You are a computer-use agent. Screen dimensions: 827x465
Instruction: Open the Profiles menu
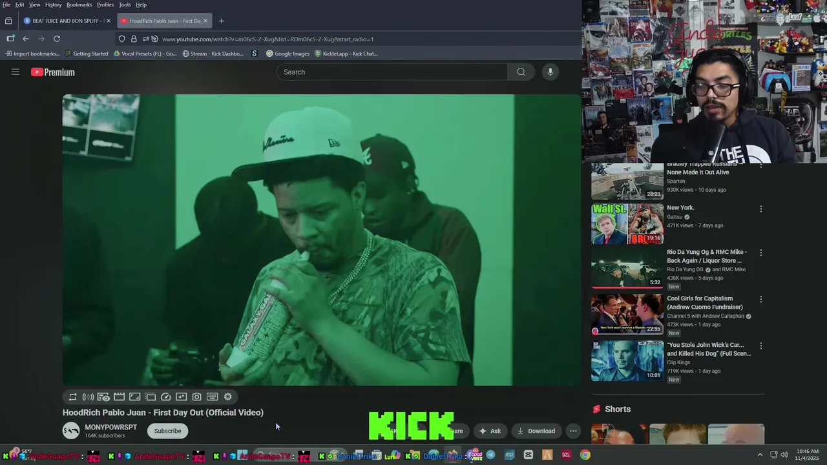point(105,5)
